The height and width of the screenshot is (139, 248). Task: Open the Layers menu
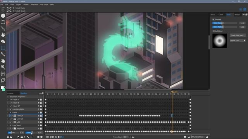(x=19, y=5)
